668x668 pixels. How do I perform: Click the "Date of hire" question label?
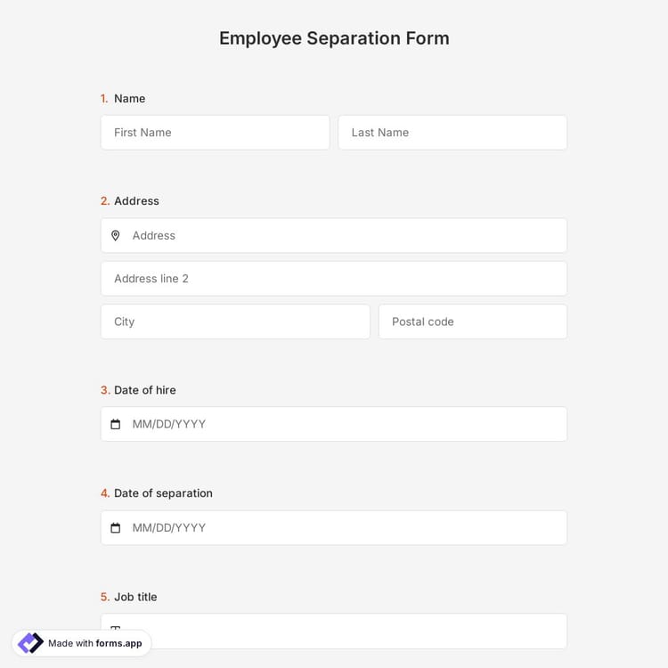click(x=144, y=390)
